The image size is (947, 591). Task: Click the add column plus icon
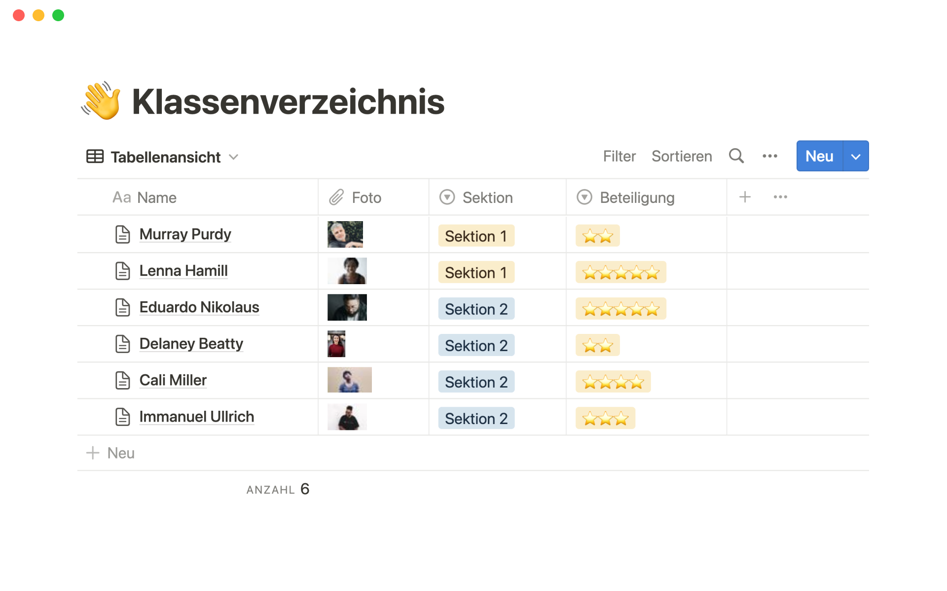click(745, 197)
